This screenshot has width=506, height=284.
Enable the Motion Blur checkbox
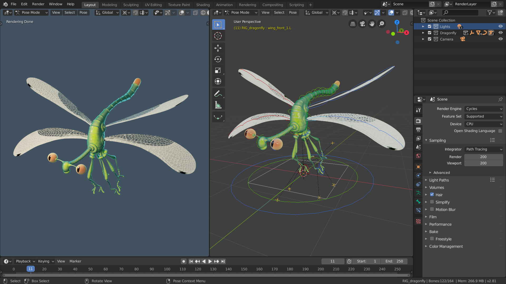tap(432, 209)
